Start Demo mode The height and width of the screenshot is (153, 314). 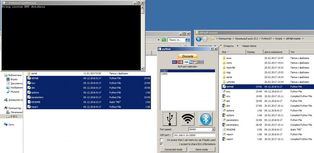(202, 150)
